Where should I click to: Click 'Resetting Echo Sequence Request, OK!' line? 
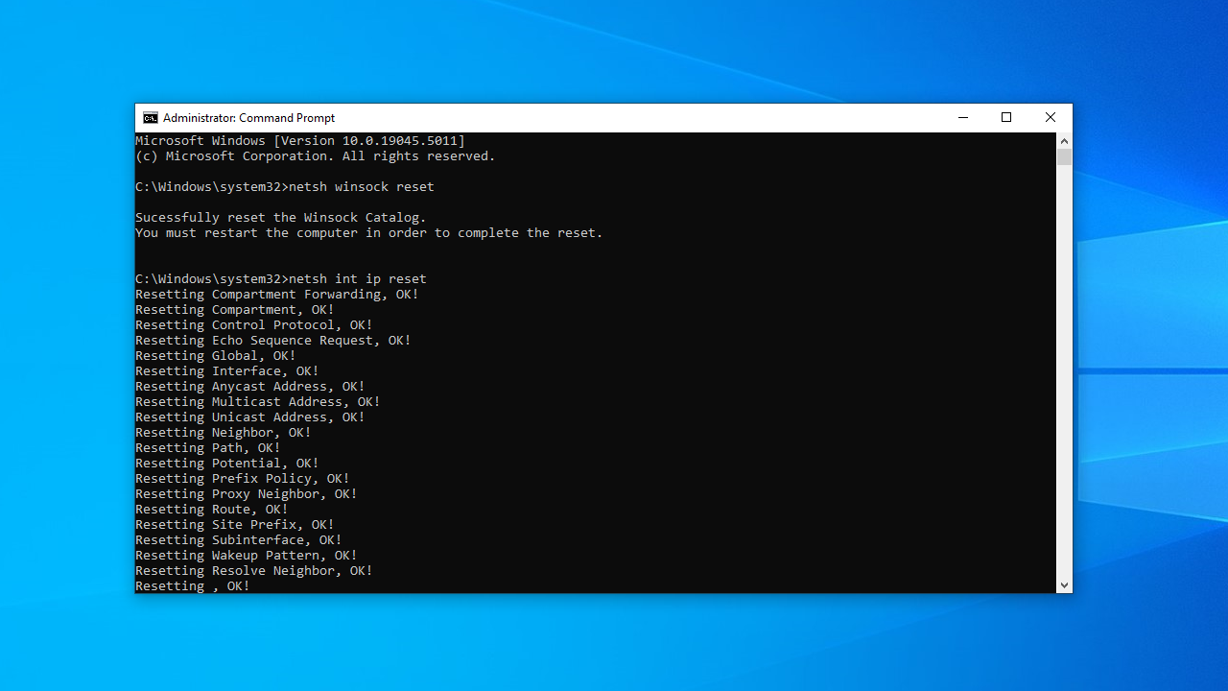coord(273,341)
